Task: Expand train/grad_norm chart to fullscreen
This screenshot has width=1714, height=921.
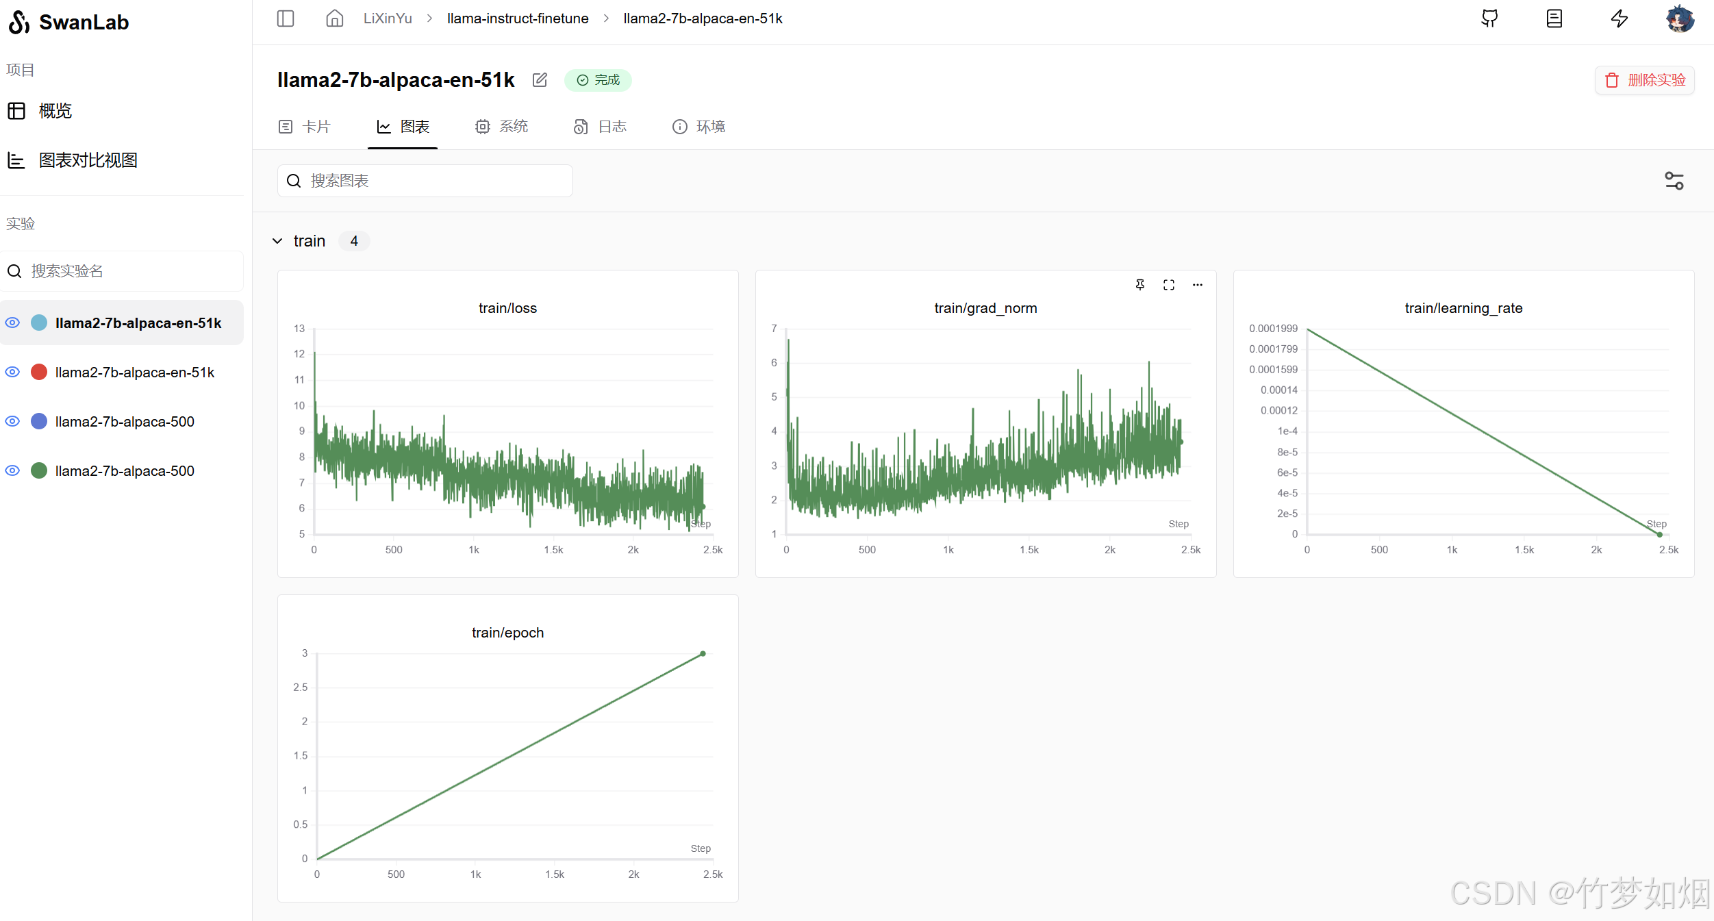Action: click(x=1169, y=285)
